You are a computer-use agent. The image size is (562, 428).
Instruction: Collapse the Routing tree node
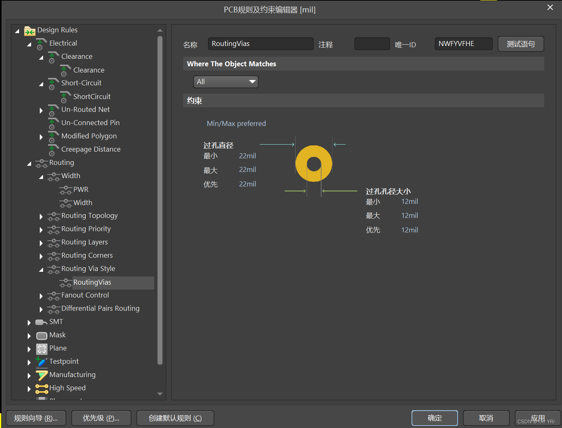tap(29, 164)
